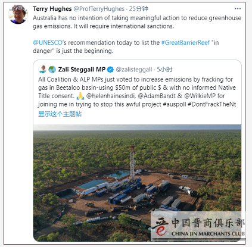Click 显示这个主题帖 show thread link
The width and height of the screenshot is (252, 247).
(x=60, y=114)
